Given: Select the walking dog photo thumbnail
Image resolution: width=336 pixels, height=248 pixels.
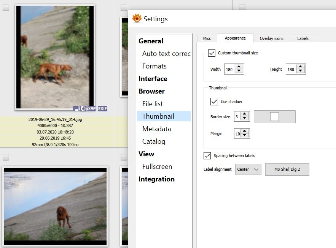Looking at the screenshot, I should coord(54,57).
